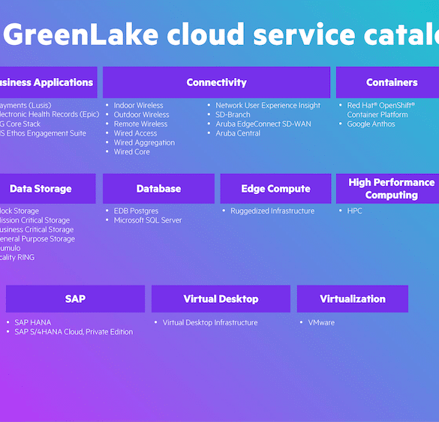Screen dimensions: 439x422
Task: Open the Business Applications category header
Action: point(49,82)
